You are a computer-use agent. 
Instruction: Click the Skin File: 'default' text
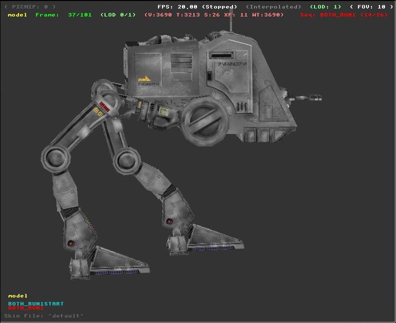[44, 316]
